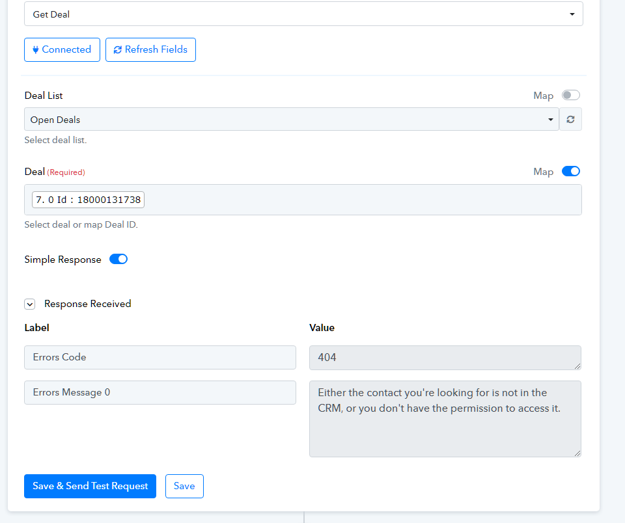
Task: Click the Errors Message 0 label field
Action: (160, 392)
